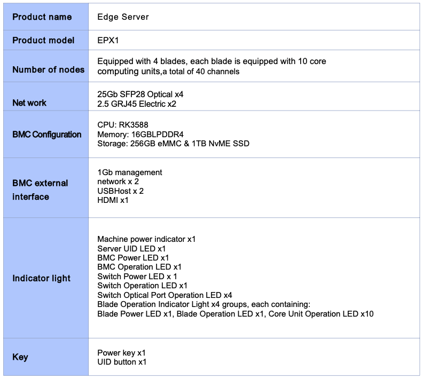Click the 'Storage: 256GB eMMC' line
Screen dimensions: 423x378
click(x=173, y=143)
